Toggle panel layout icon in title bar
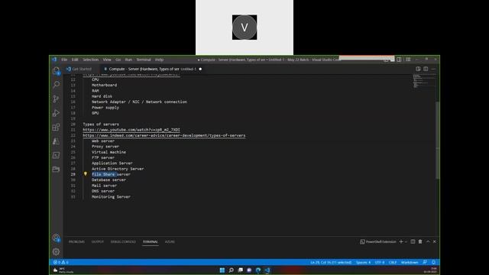This screenshot has width=489, height=275. (399, 60)
